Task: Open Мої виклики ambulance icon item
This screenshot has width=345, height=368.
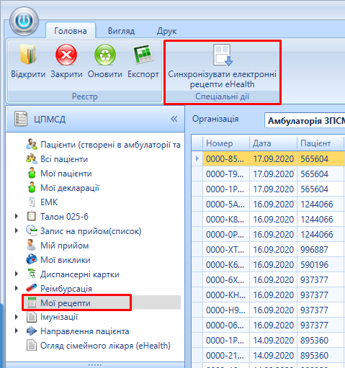Action: coord(32,259)
